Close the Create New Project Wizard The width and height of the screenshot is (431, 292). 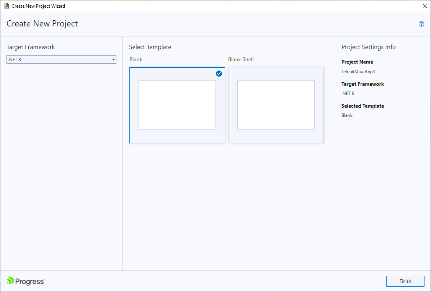tap(424, 6)
